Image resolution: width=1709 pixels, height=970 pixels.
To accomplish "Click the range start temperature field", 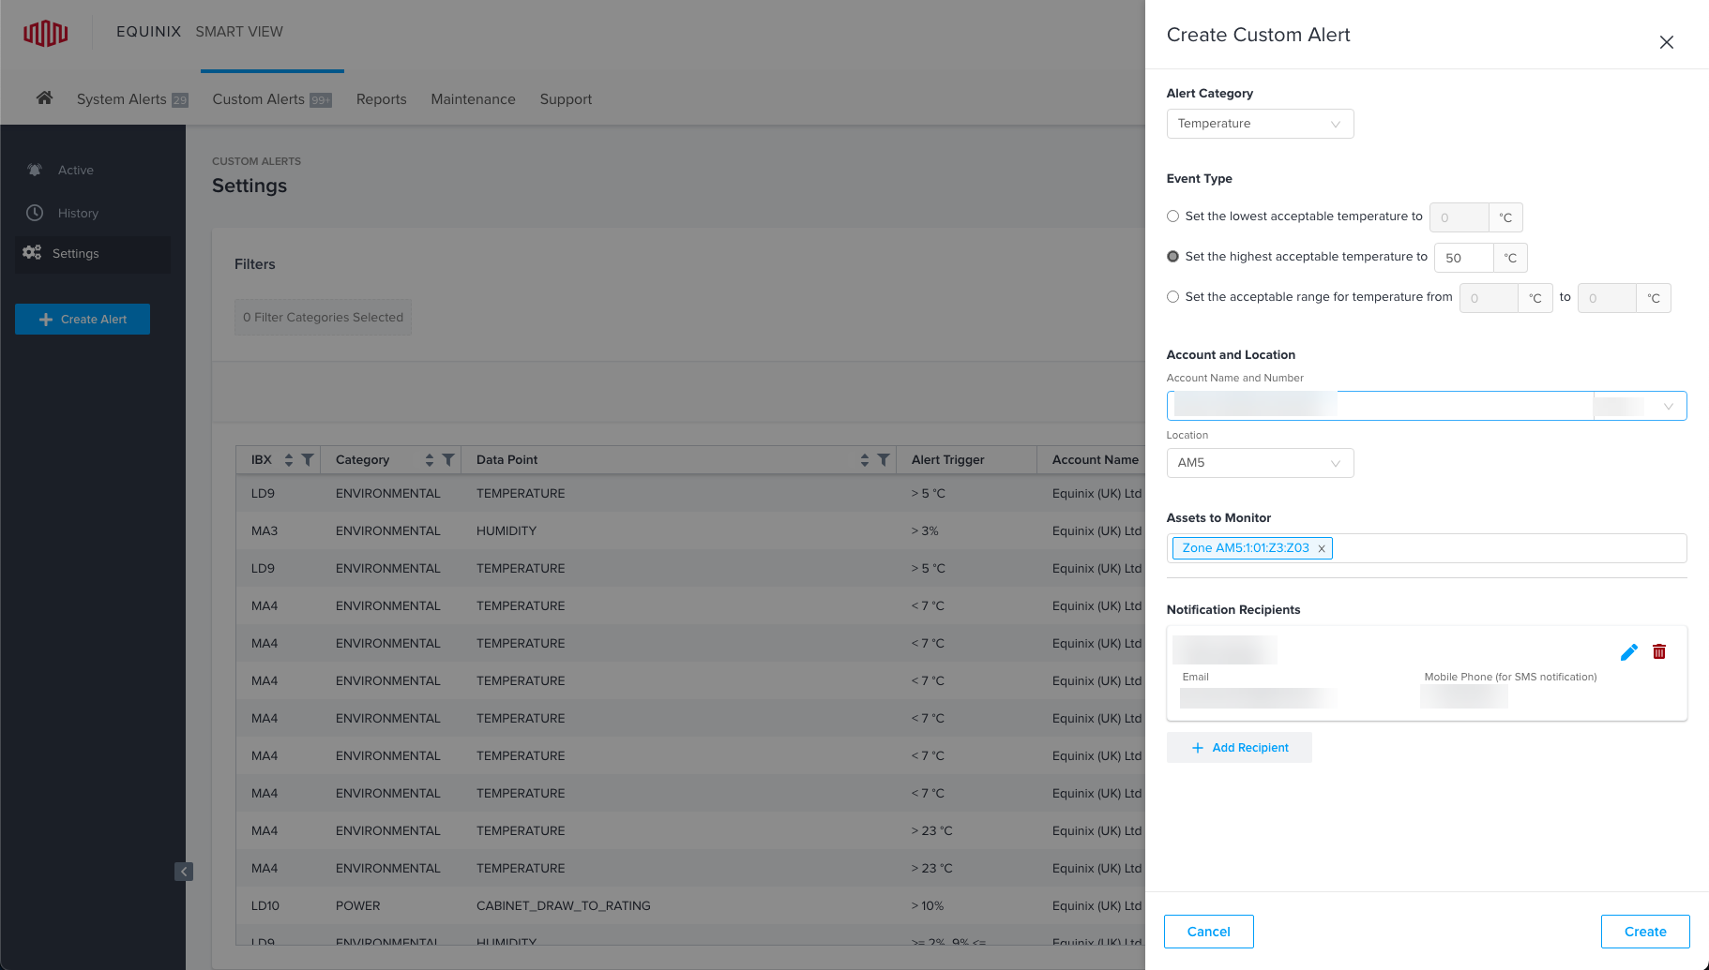I will coord(1489,298).
